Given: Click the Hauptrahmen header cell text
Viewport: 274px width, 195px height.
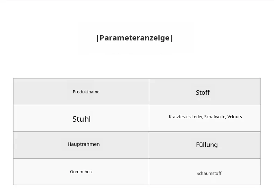Looking at the screenshot, I should 84,144.
